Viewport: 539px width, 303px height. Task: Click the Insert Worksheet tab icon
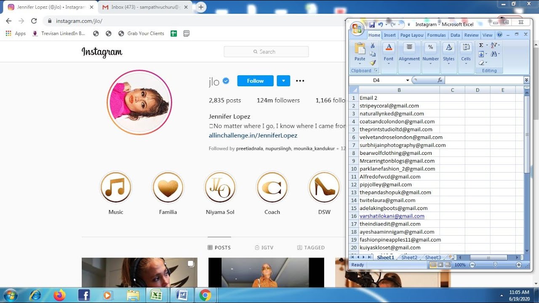coord(451,257)
